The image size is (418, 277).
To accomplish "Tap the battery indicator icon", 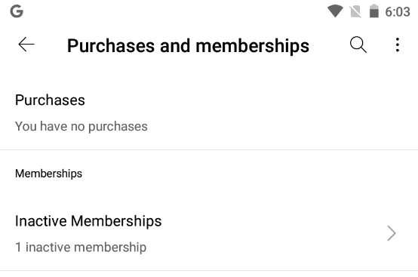I will pyautogui.click(x=374, y=11).
